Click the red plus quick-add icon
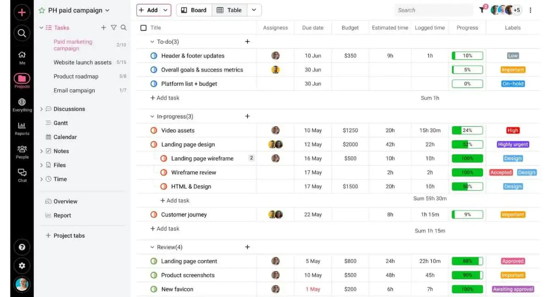The width and height of the screenshot is (550, 297). point(22,12)
